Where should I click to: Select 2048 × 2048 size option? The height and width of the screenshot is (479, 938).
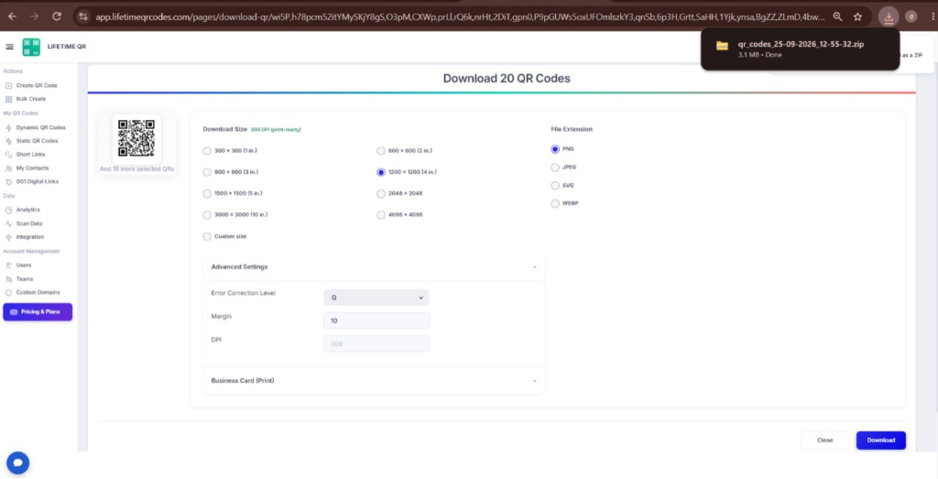[381, 194]
